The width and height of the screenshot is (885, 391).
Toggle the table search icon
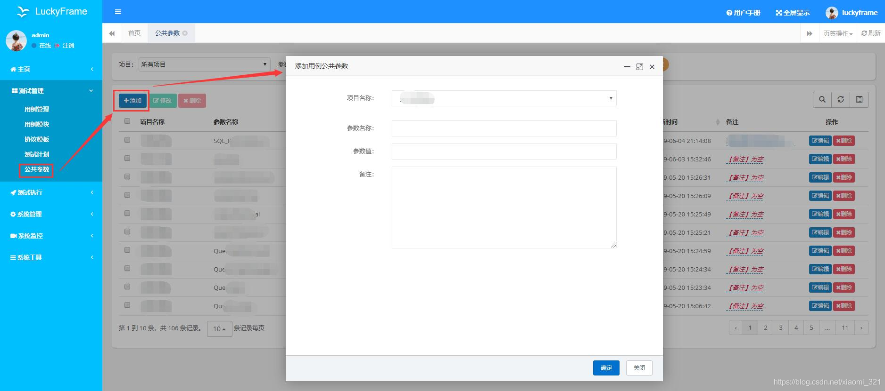[x=822, y=99]
